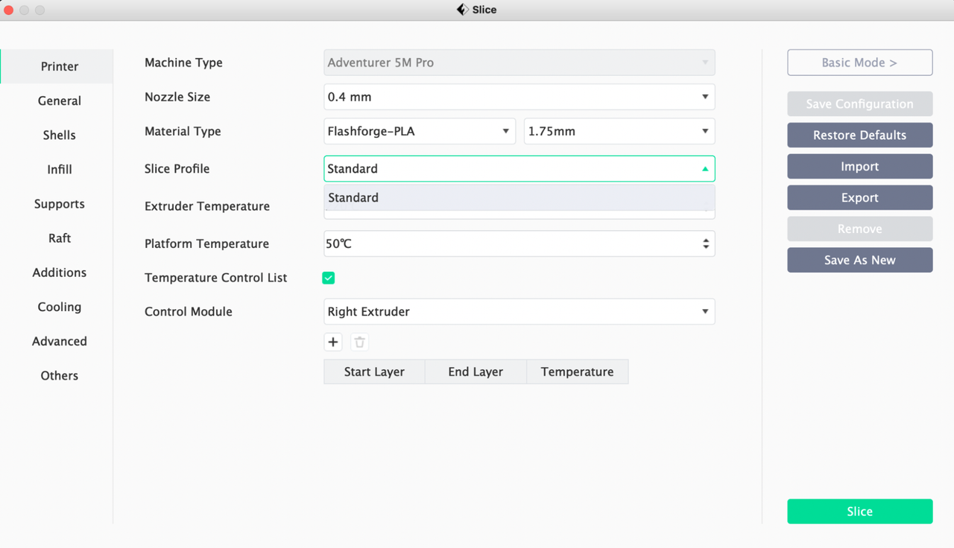Click the Machine Type dropdown
This screenshot has width=954, height=548.
519,63
